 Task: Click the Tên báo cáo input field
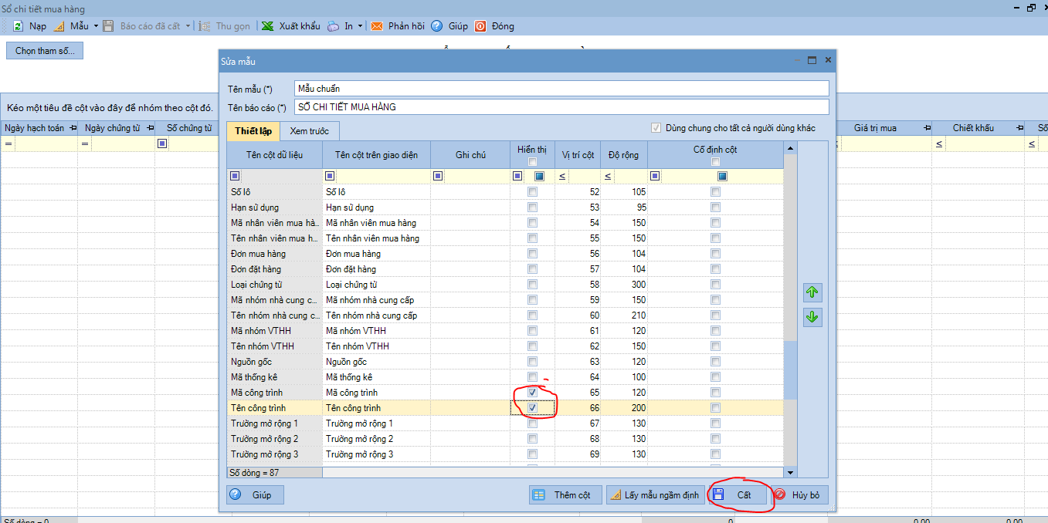click(x=561, y=107)
